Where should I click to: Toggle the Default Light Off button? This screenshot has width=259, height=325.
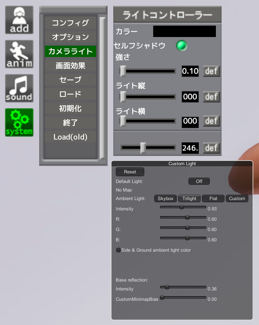(199, 181)
